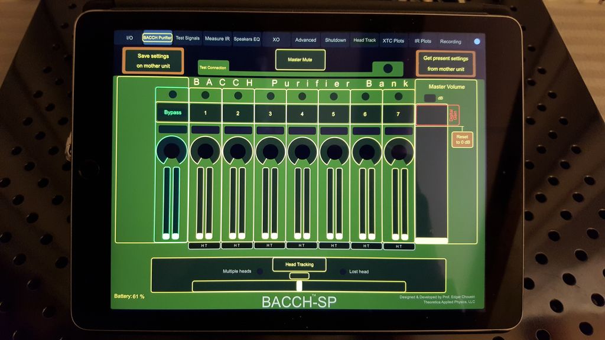Toggle HT under filter 6
The image size is (605, 340).
coord(366,246)
